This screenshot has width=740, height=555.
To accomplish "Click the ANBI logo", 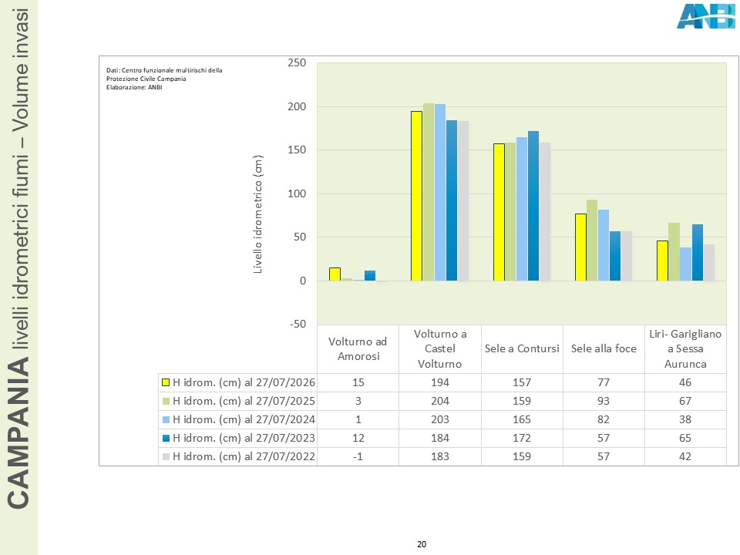I will (706, 16).
